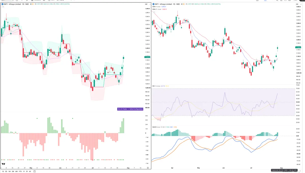Click right chart title INFY Infosys Limited
The height and width of the screenshot is (173, 305).
tap(163, 4)
